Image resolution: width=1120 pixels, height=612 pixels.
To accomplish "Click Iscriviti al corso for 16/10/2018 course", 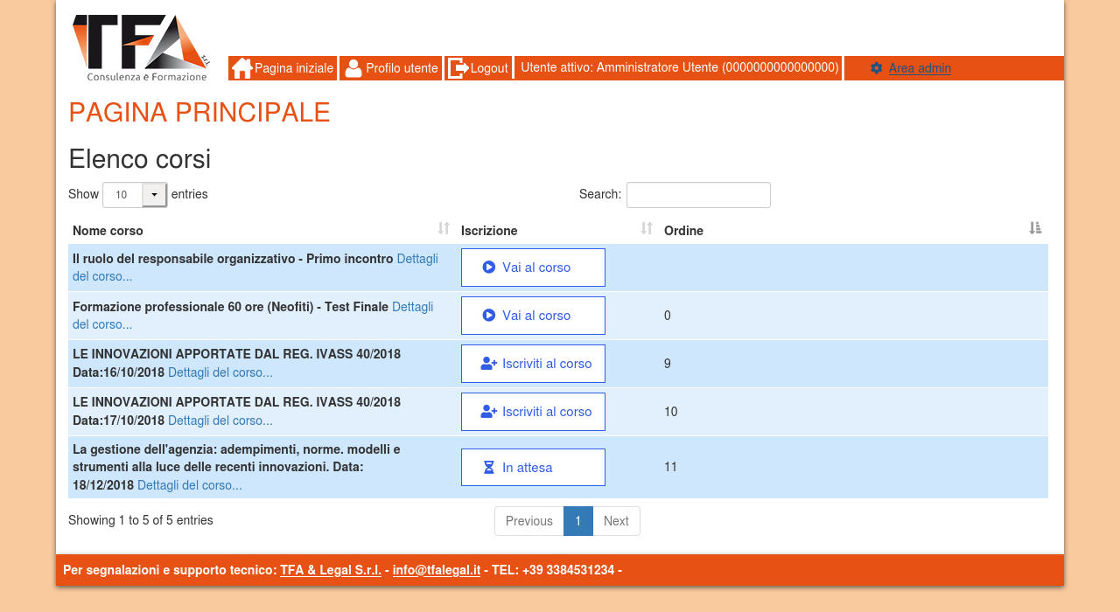I will coord(533,364).
